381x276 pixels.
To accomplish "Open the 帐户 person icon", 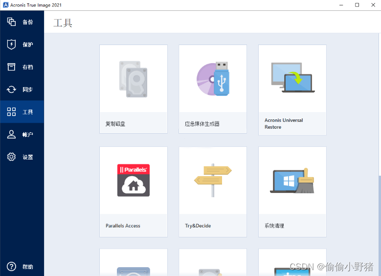I will [11, 134].
